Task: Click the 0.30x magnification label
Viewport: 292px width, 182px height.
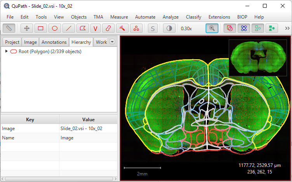Action: (x=186, y=29)
